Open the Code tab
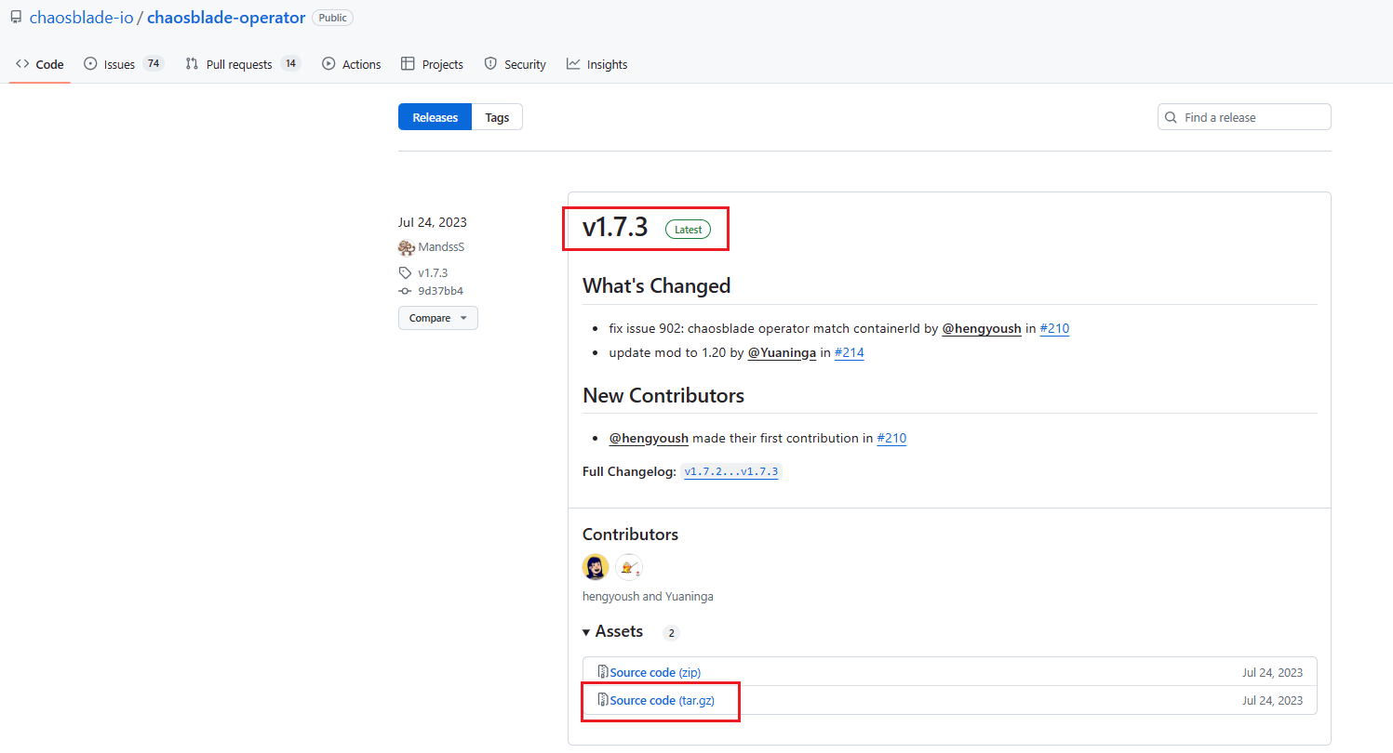The height and width of the screenshot is (753, 1393). click(x=40, y=64)
